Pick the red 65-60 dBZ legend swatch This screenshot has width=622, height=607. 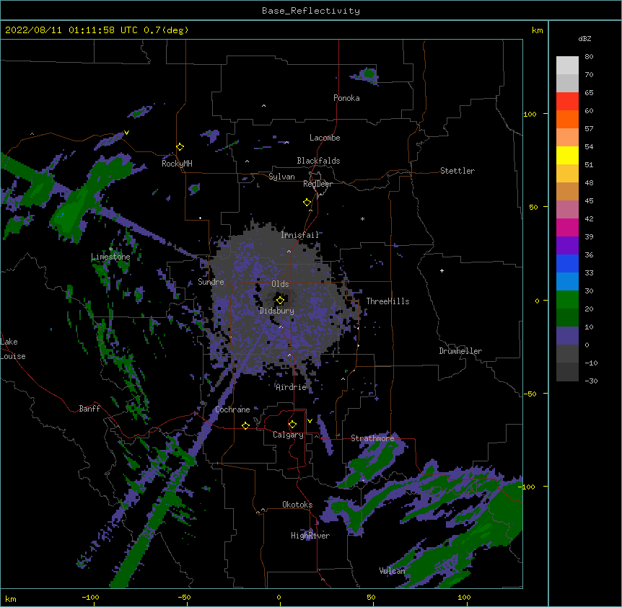coord(567,101)
